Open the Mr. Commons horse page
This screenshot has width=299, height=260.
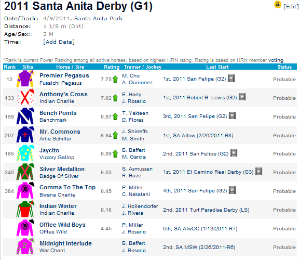(60, 132)
